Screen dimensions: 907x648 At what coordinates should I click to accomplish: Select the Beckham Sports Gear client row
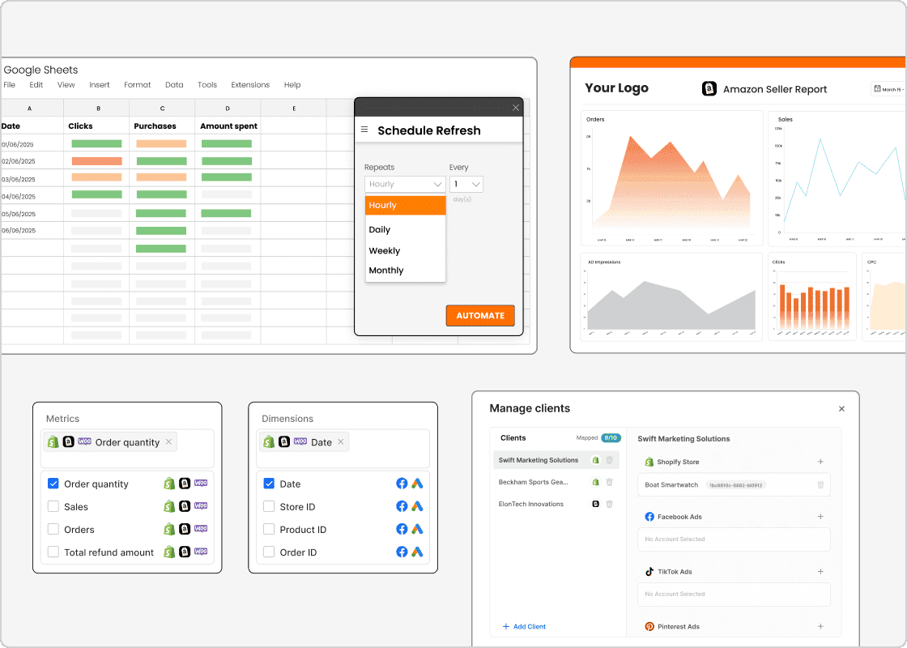pos(534,482)
